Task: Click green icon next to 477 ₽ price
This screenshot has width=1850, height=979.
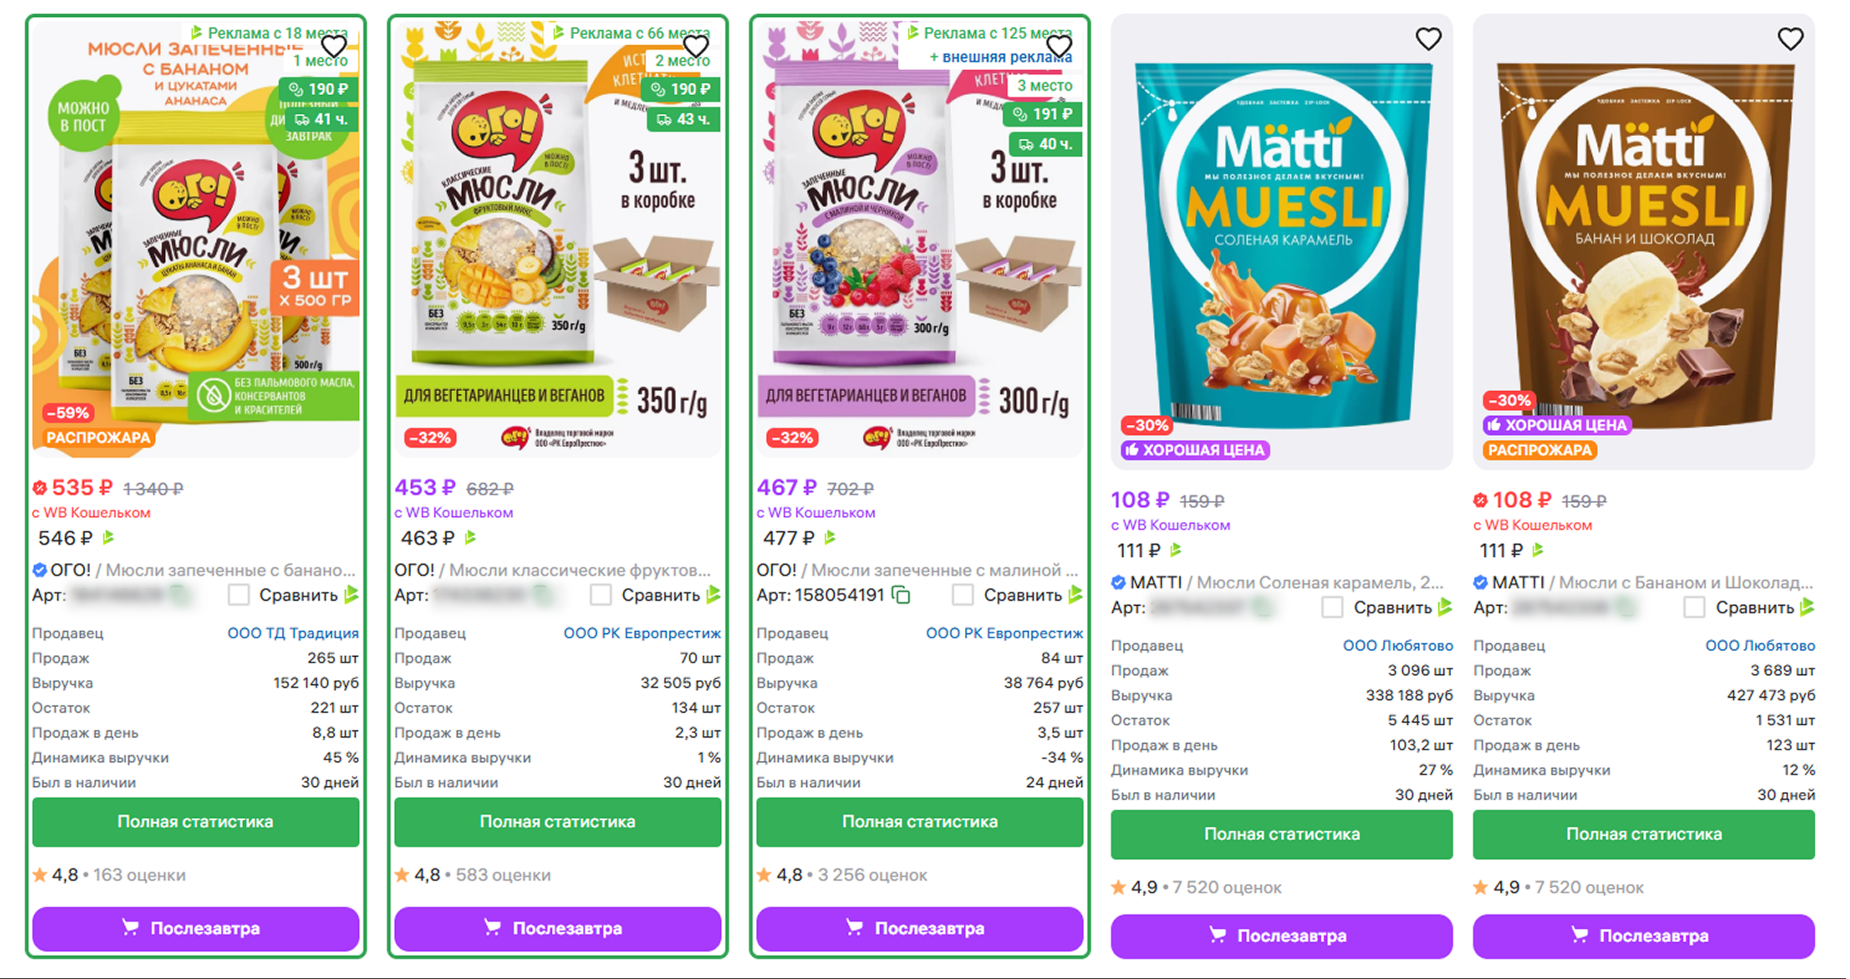Action: tap(830, 537)
